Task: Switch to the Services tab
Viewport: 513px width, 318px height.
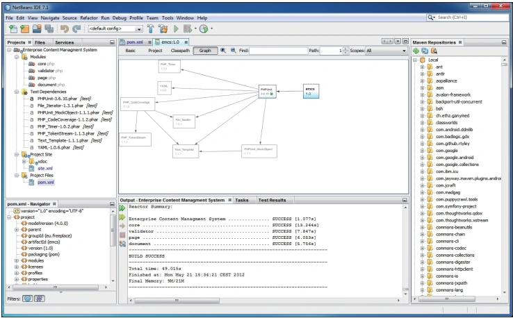Action: [x=64, y=42]
